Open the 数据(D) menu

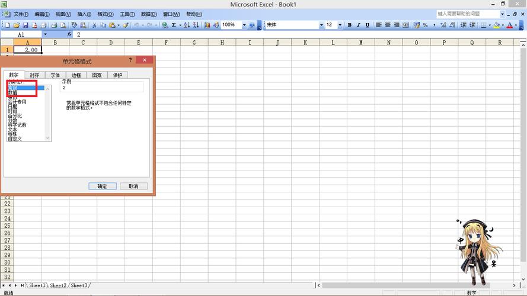[x=149, y=14]
